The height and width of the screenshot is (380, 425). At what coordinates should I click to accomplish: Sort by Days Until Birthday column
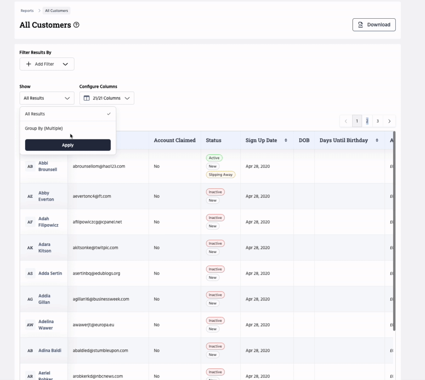[x=377, y=140]
